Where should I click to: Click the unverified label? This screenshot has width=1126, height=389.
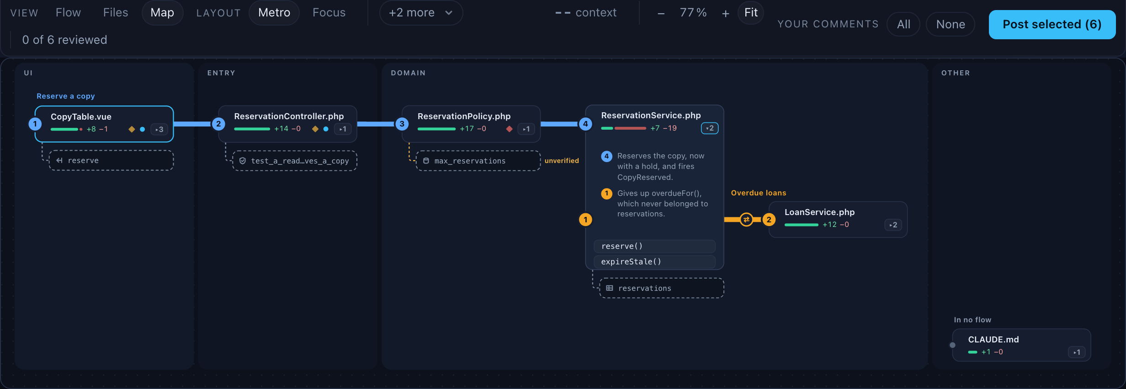tap(562, 161)
